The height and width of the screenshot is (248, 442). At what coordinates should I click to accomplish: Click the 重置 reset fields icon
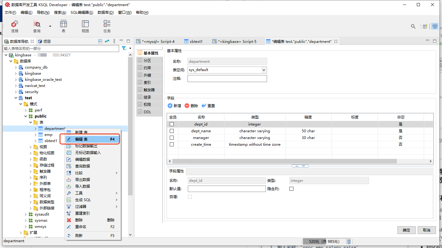click(204, 106)
